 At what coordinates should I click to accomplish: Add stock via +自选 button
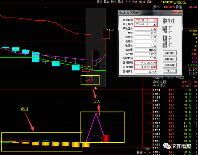point(142,2)
